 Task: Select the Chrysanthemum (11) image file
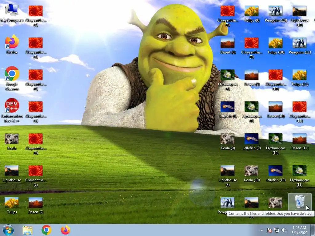pos(300,112)
